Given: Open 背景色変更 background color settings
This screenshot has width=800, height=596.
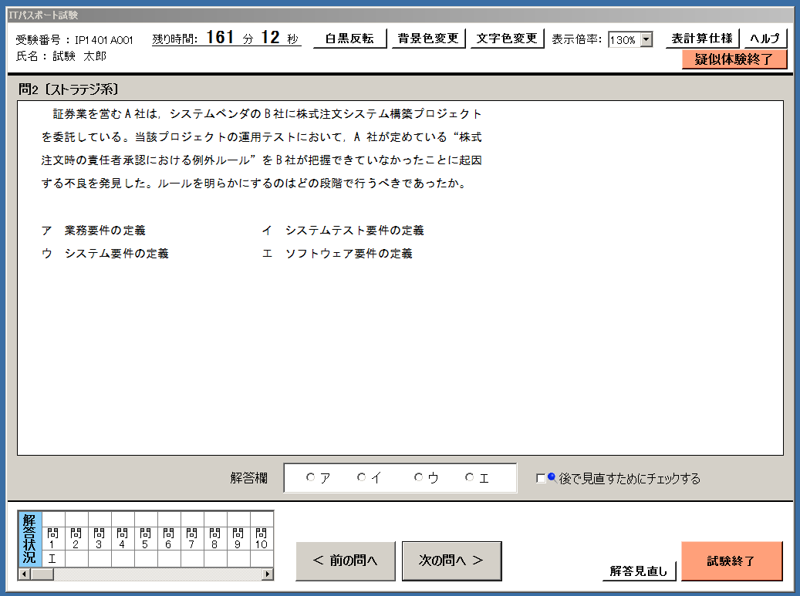Looking at the screenshot, I should coord(428,39).
